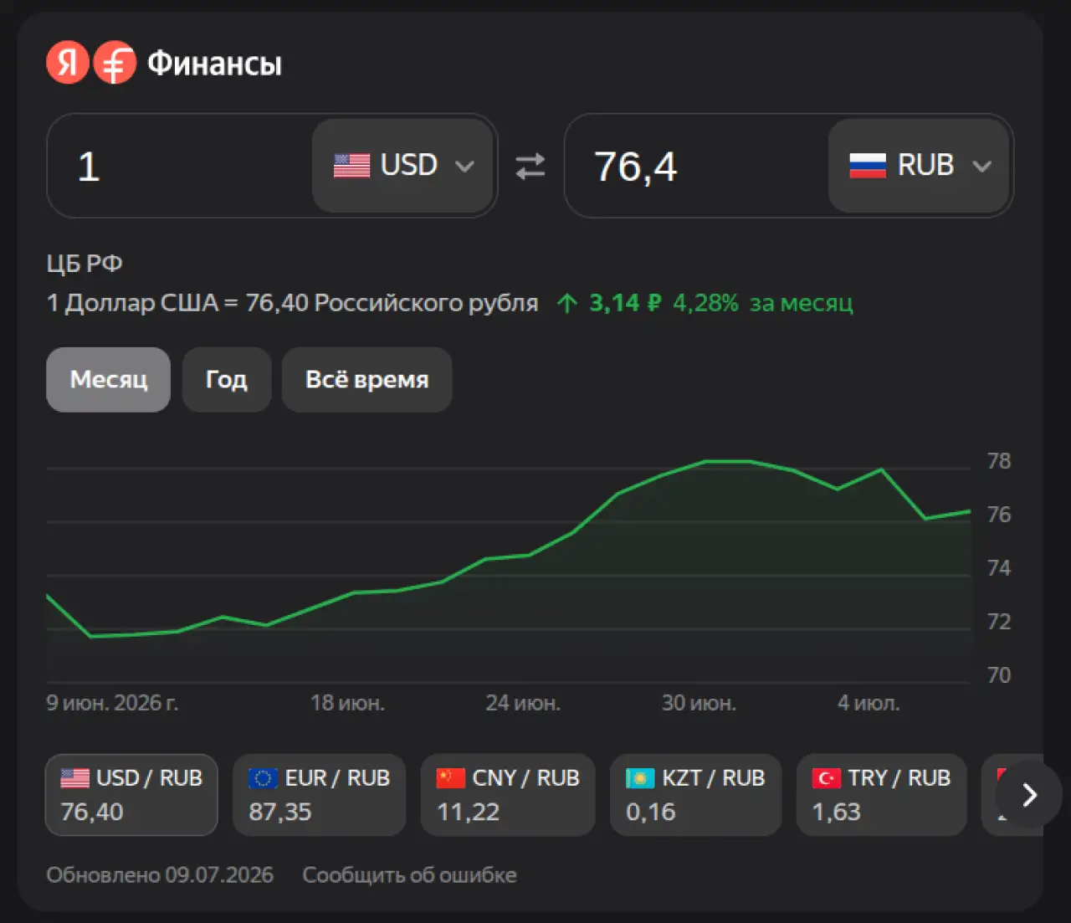Click the USA flag in USD / RUB card
Viewport: 1071px width, 923px height.
(x=75, y=778)
